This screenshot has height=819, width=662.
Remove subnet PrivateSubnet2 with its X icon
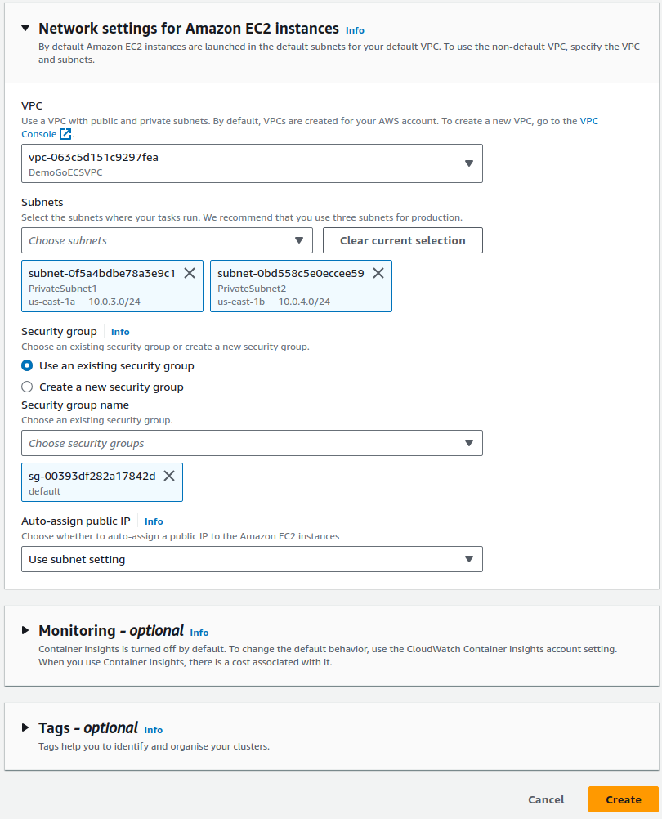[x=378, y=274]
